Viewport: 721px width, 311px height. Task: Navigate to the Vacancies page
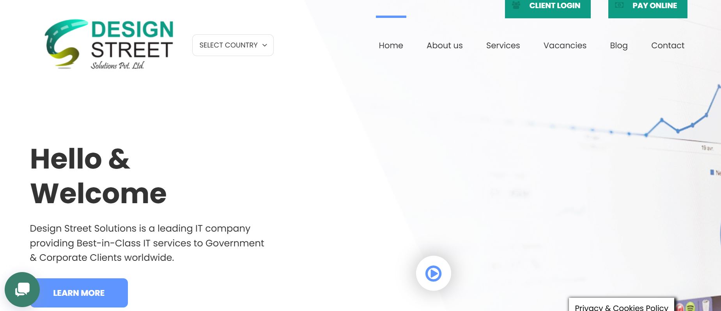(565, 46)
